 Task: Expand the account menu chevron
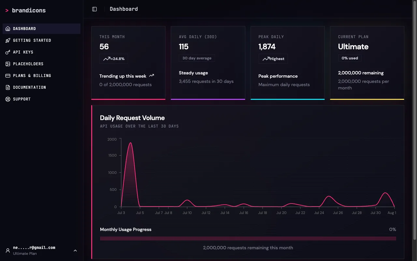75,251
